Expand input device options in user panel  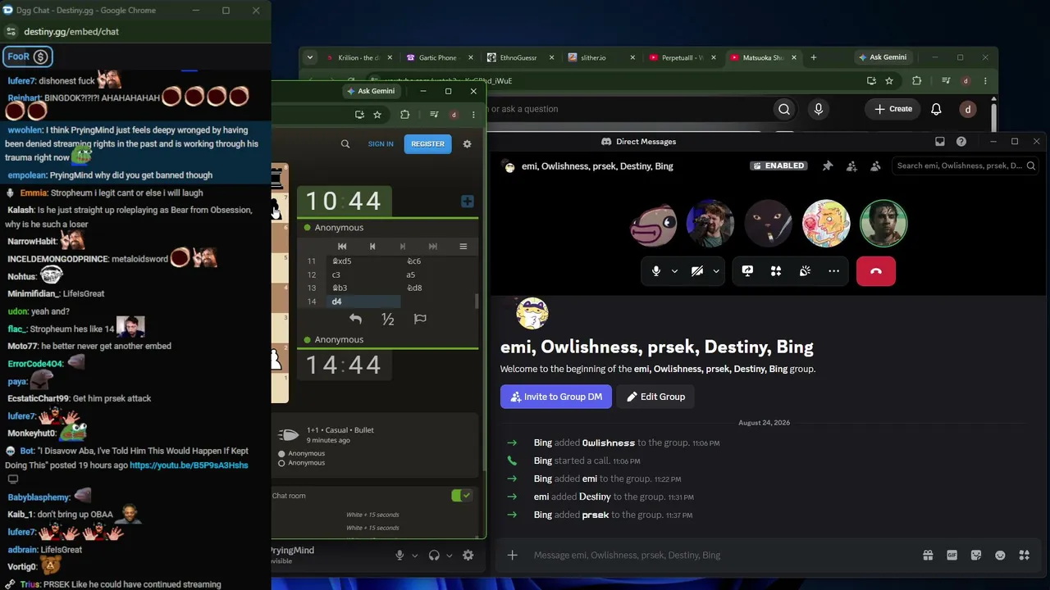[414, 555]
